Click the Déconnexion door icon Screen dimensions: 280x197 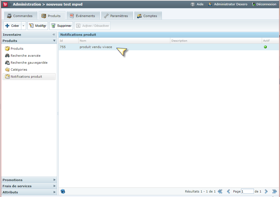253,4
